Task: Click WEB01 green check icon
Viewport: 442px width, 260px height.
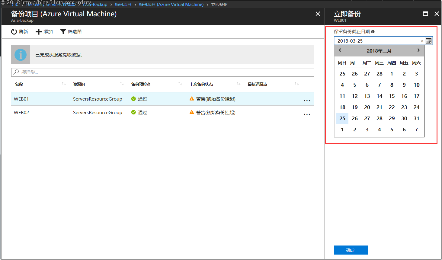Action: point(133,99)
